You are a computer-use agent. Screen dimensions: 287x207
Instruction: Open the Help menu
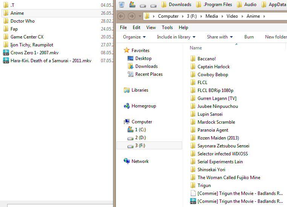coord(183,28)
